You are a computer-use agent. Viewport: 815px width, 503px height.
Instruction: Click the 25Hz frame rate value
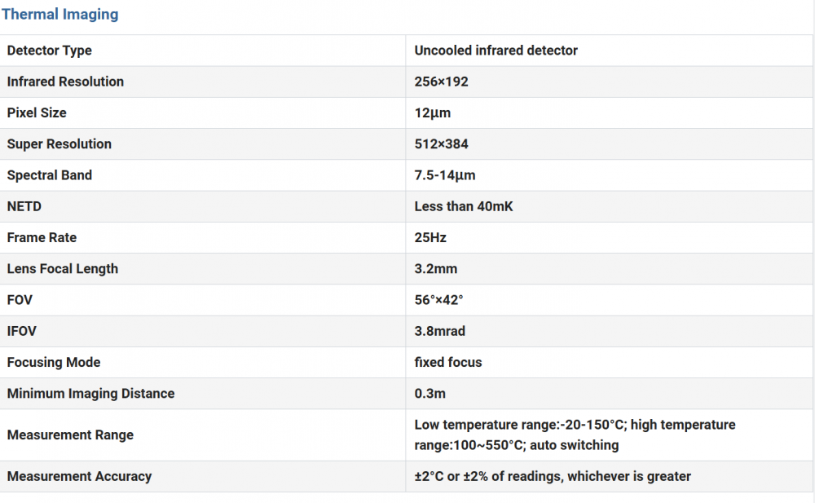[x=430, y=238]
